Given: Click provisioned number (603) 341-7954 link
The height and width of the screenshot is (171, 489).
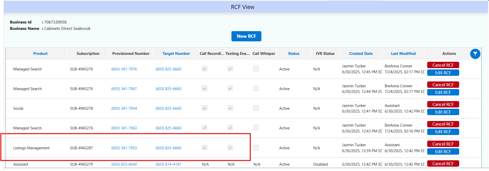Looking at the screenshot, I should [124, 108].
